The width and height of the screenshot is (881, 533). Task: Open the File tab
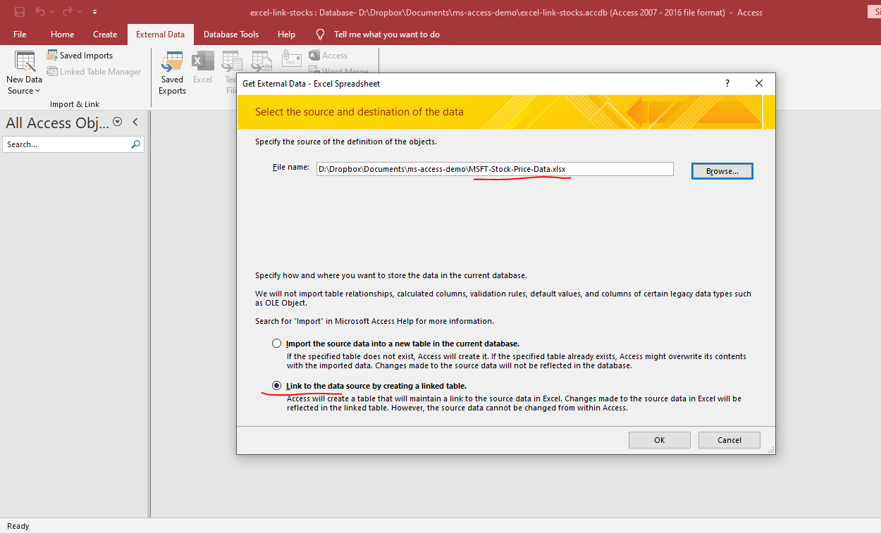[x=20, y=34]
